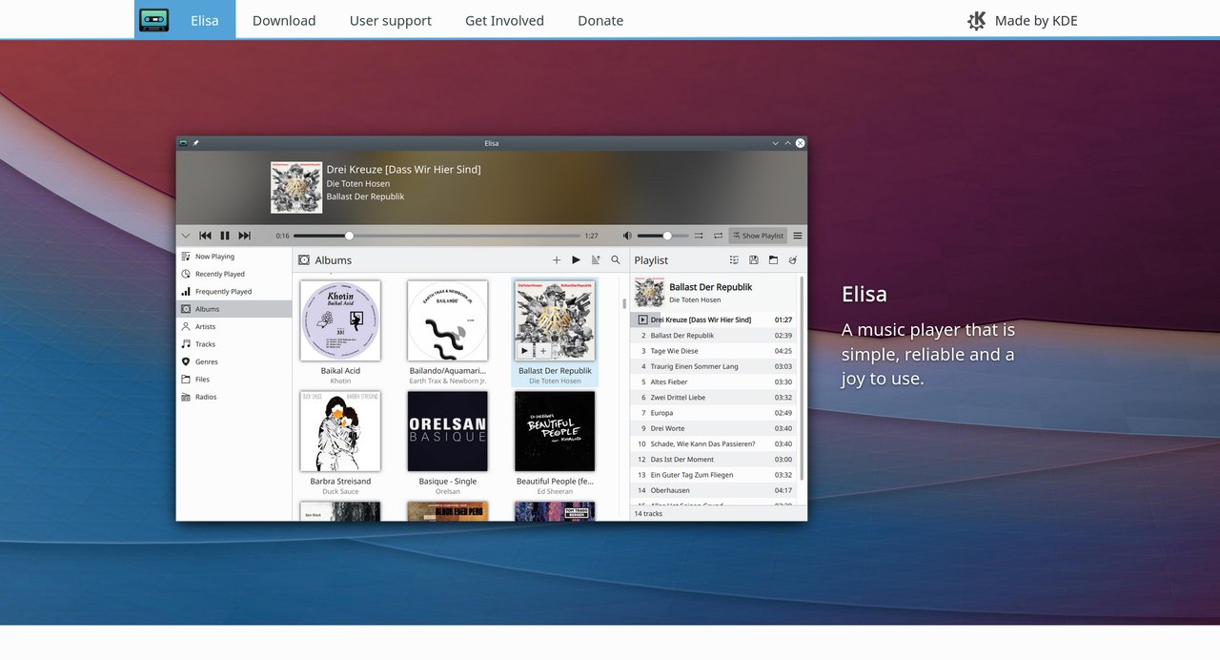Open the Get Involved page

click(504, 20)
